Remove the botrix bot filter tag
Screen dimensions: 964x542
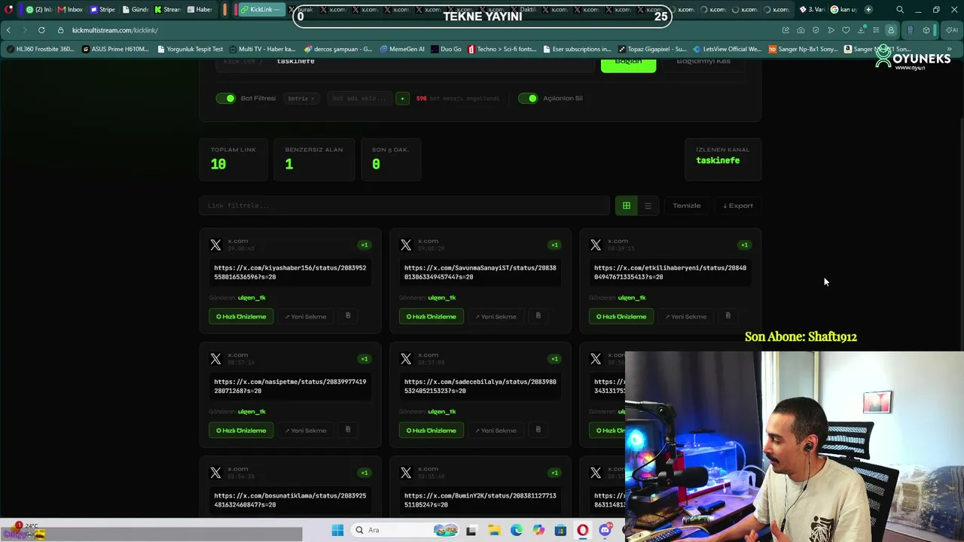click(x=313, y=99)
